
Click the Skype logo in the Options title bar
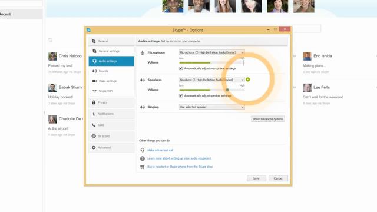tap(88, 30)
